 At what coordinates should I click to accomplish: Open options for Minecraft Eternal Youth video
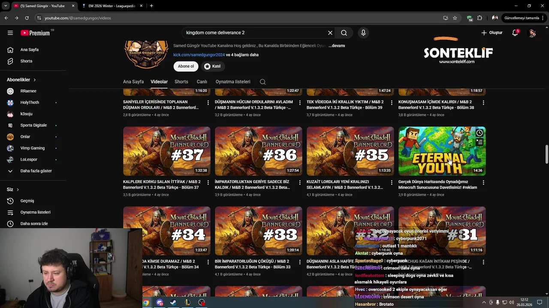[x=483, y=183]
